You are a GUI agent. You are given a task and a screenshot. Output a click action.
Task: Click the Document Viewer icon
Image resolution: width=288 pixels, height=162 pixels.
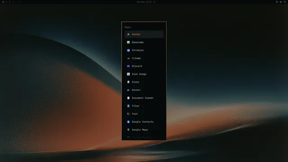(x=128, y=98)
